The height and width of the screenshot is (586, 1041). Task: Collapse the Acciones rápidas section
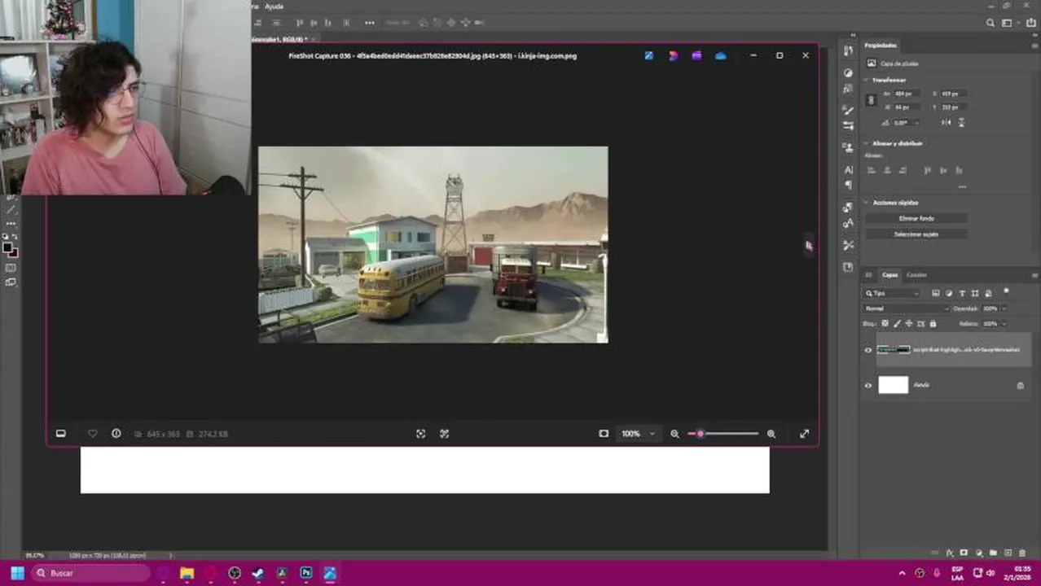pyautogui.click(x=867, y=202)
